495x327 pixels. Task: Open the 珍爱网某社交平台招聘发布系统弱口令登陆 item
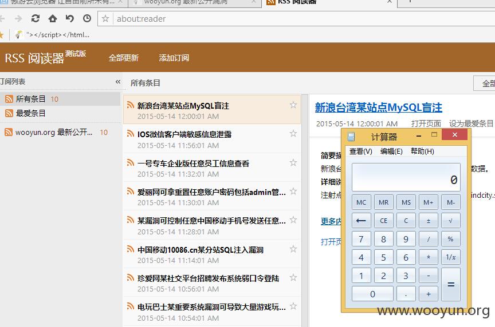[x=212, y=283]
